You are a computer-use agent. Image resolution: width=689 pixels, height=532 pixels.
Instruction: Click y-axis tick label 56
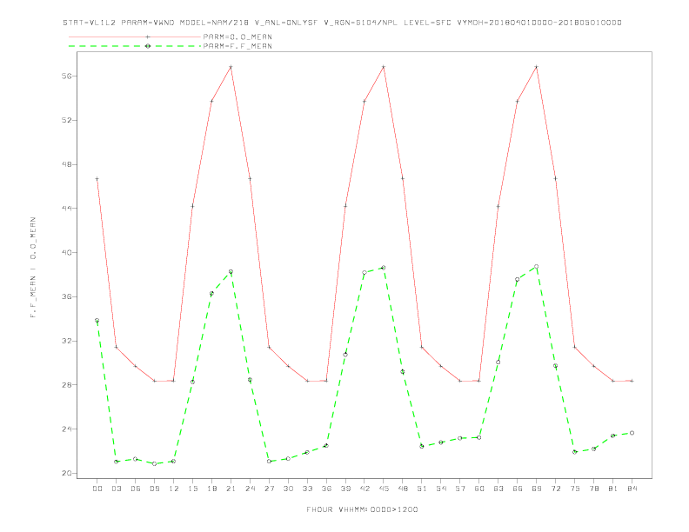[67, 76]
